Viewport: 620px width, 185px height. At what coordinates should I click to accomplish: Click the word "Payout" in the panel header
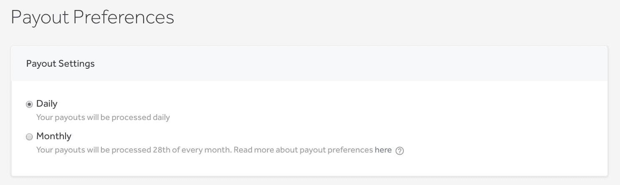point(41,64)
